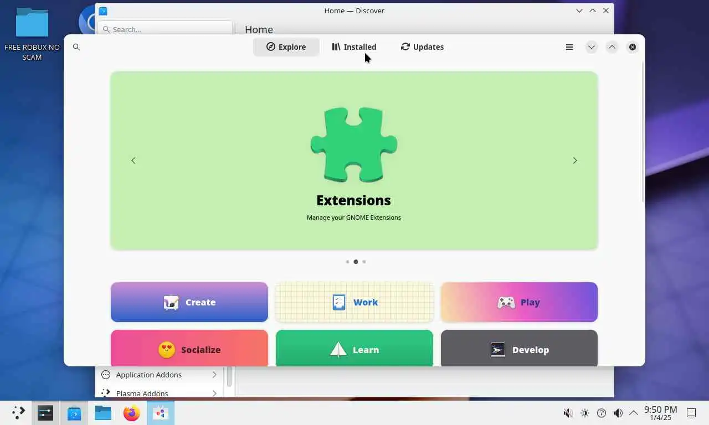Switch to Discover in the taskbar
Screen dimensions: 709x425
(x=74, y=413)
